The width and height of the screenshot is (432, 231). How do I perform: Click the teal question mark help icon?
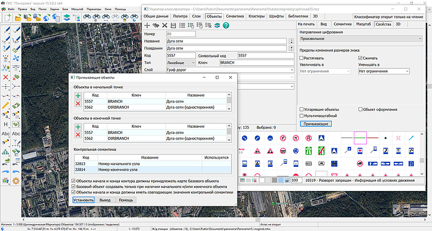point(226,25)
